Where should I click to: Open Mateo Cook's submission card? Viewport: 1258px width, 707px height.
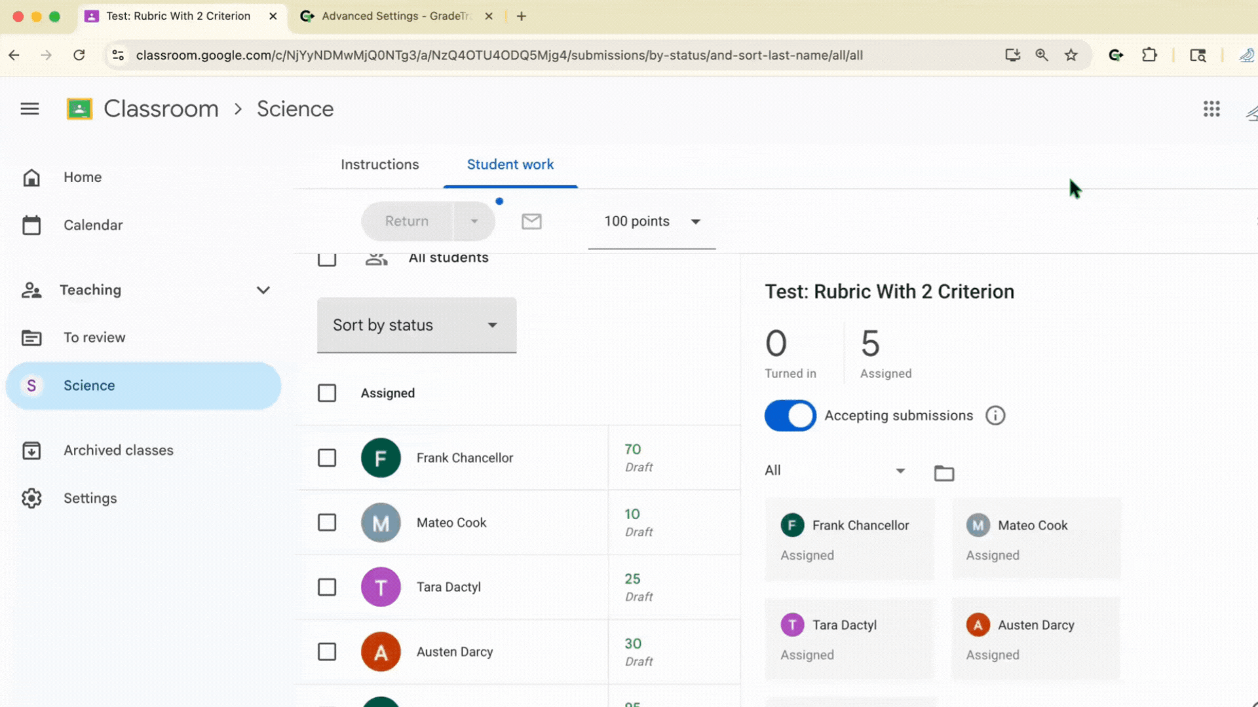(1036, 539)
